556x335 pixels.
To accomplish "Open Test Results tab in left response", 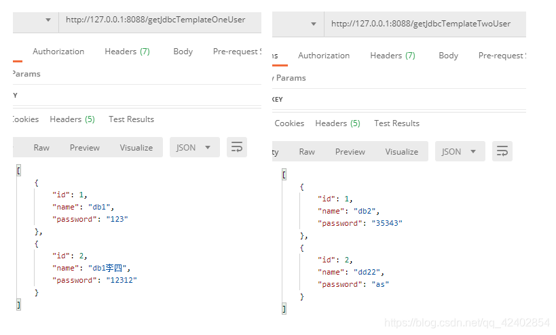I will 131,119.
